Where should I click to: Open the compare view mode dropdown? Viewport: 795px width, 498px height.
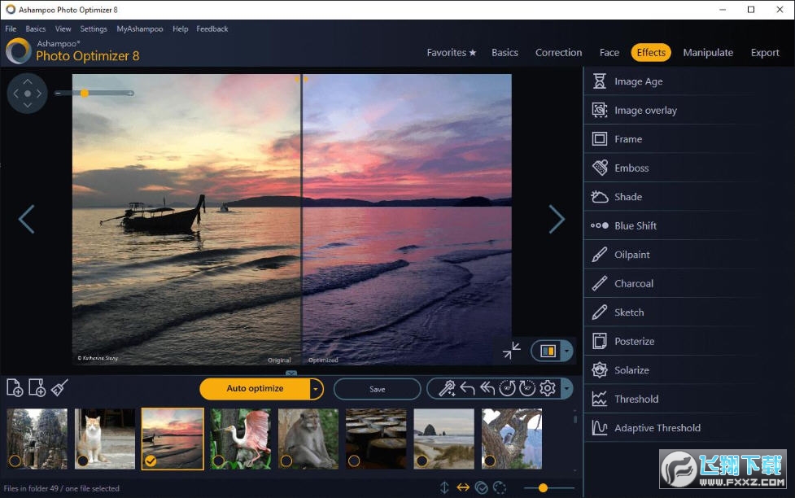tap(566, 351)
